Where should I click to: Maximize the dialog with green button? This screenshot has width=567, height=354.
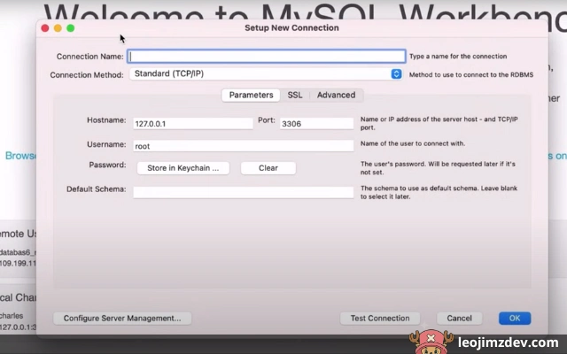[71, 28]
